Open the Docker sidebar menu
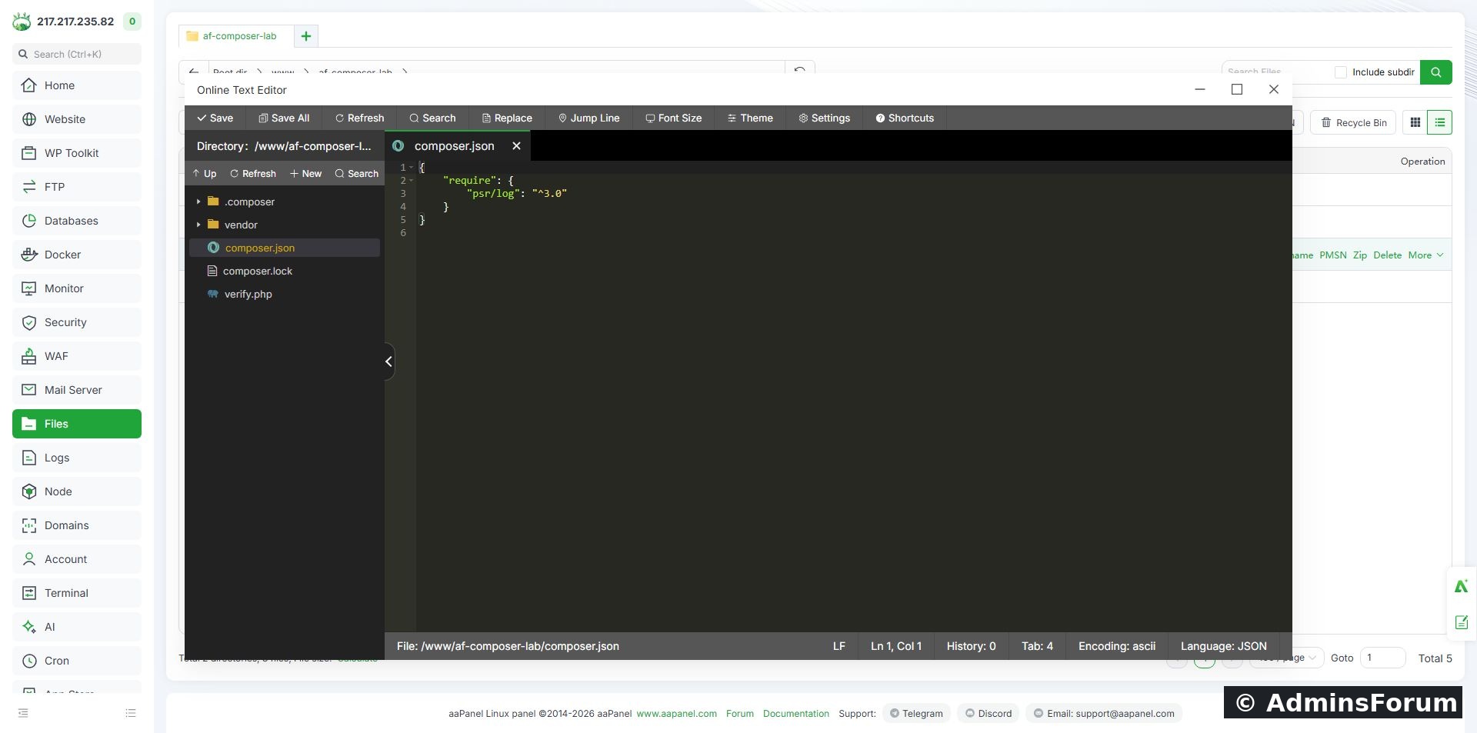The image size is (1477, 733). click(x=77, y=255)
